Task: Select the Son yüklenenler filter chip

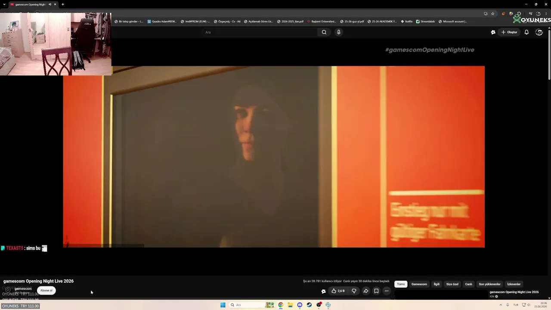Action: (x=490, y=284)
